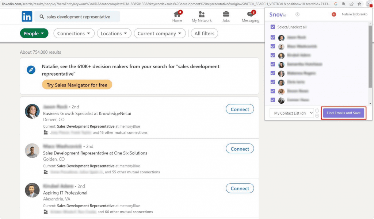Click mutual connections icon in Golden, CO result
The height and width of the screenshot is (219, 374).
(x=46, y=172)
